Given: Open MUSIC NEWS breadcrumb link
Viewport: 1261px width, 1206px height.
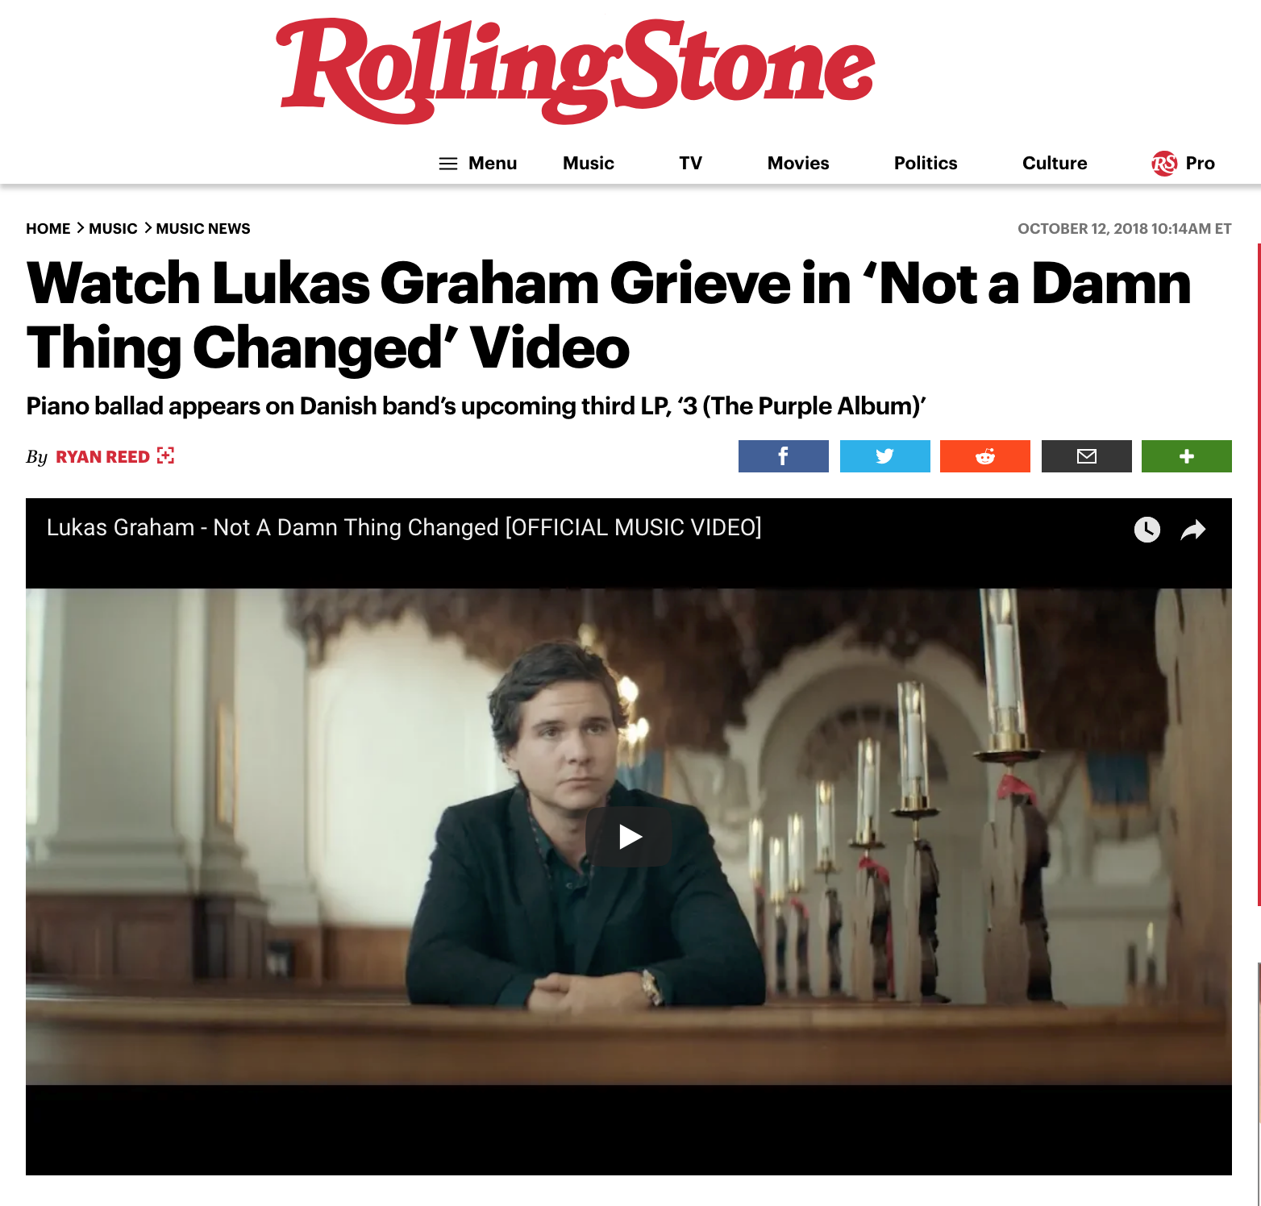Looking at the screenshot, I should coord(203,229).
